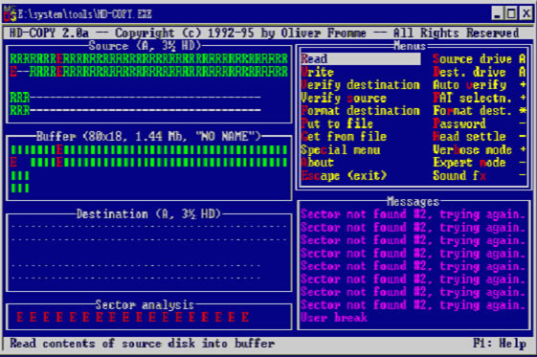The height and width of the screenshot is (357, 537).
Task: Click 'Read contents of source disk into buffer'
Action: point(142,343)
